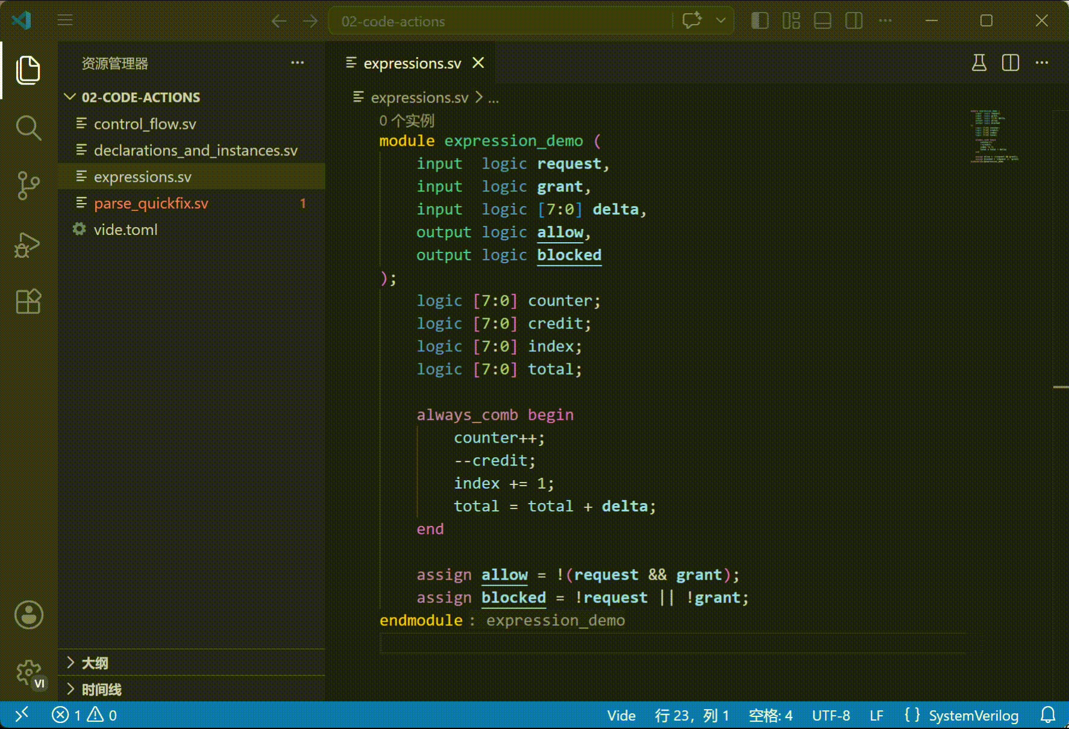
Task: Open the Copilot chat icon in title bar
Action: pos(692,20)
